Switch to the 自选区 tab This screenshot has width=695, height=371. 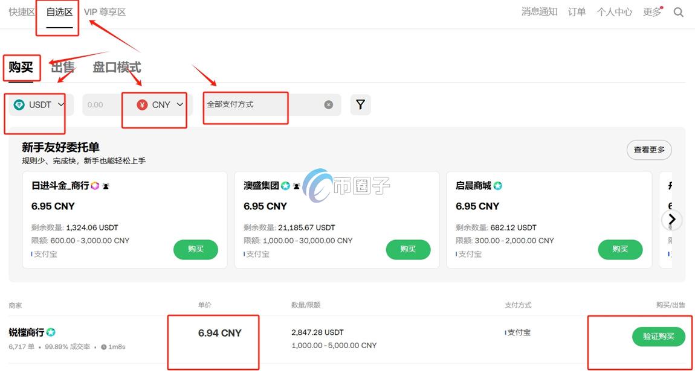(59, 12)
